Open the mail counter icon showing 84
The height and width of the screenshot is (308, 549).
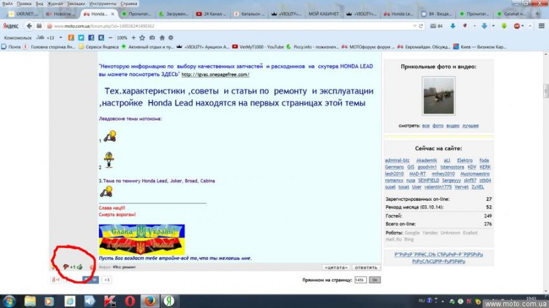point(436,26)
